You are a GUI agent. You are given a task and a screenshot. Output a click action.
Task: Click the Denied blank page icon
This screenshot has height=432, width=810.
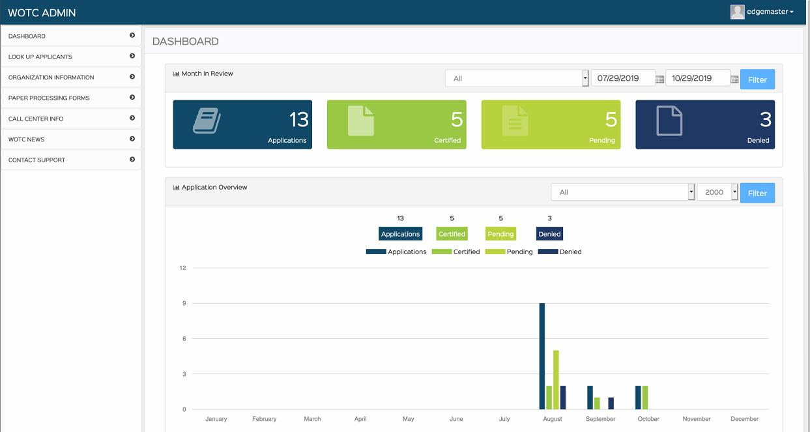[x=669, y=121]
